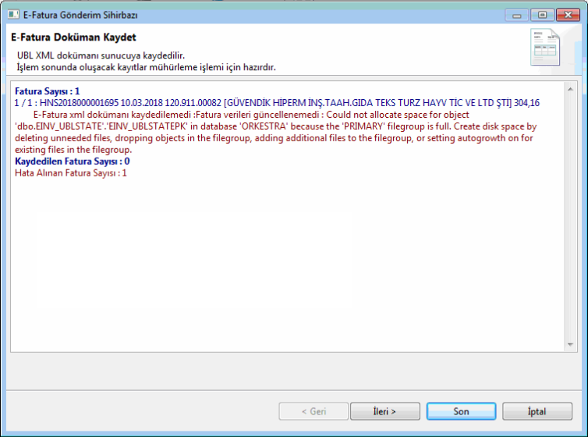The height and width of the screenshot is (437, 588).
Task: Cancel the wizard with İptal
Action: click(537, 411)
